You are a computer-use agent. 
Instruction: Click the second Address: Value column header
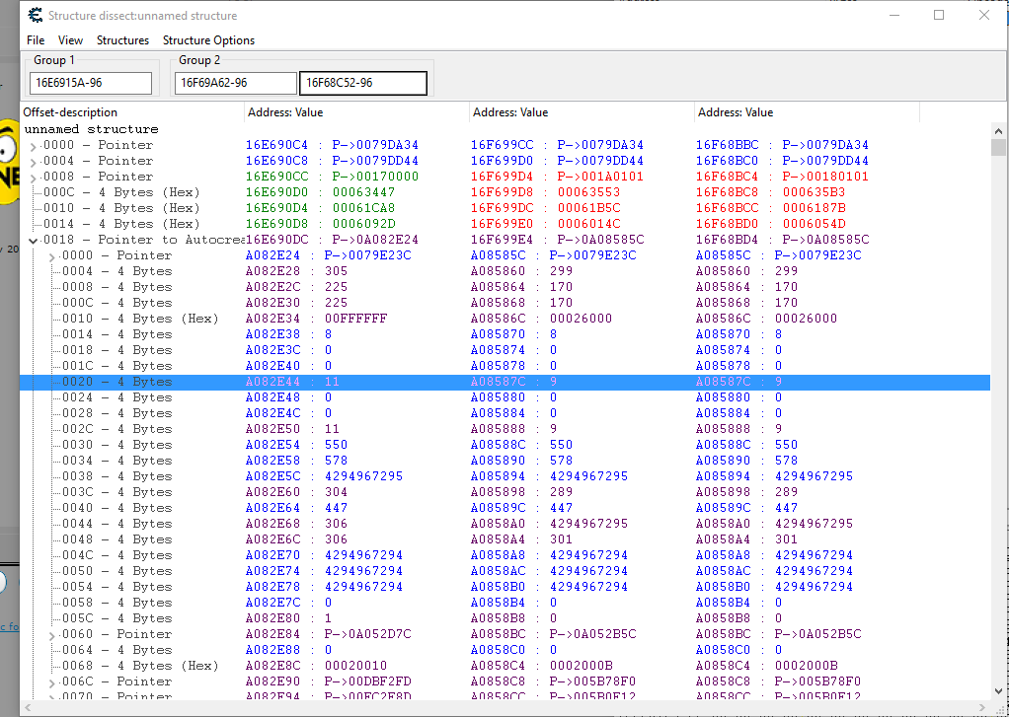point(582,111)
